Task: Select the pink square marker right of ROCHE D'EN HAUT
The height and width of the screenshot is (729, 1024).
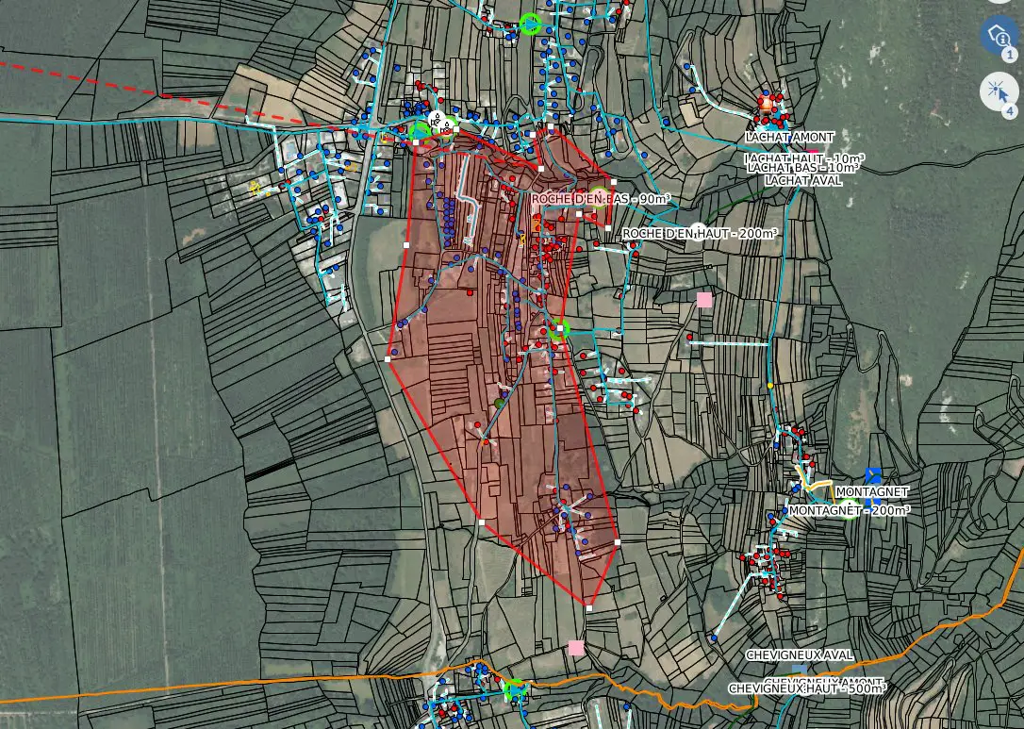Action: click(x=704, y=300)
